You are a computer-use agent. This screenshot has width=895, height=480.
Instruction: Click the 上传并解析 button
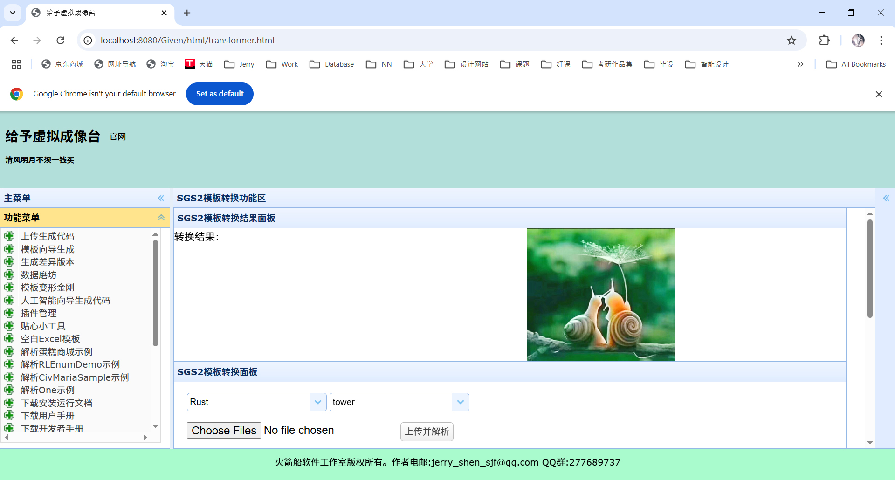427,432
